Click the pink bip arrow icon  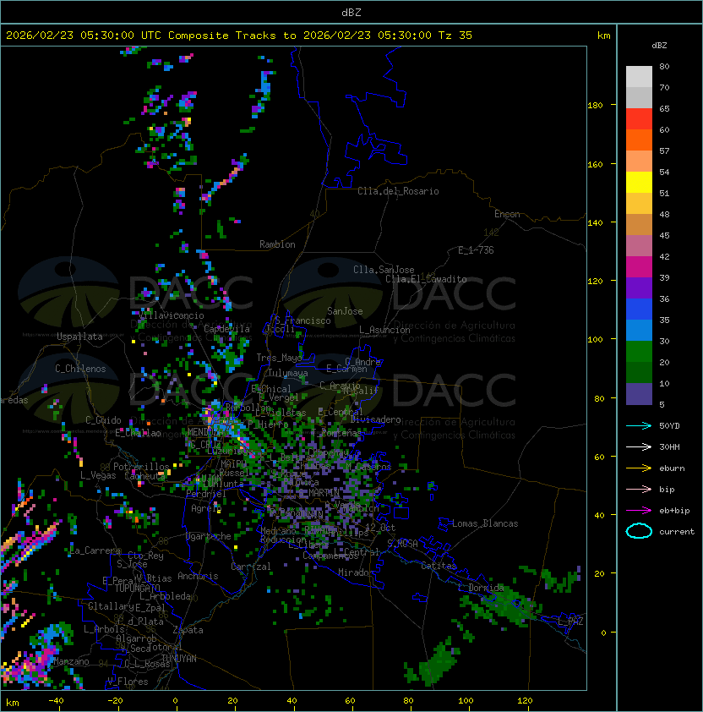(x=639, y=489)
